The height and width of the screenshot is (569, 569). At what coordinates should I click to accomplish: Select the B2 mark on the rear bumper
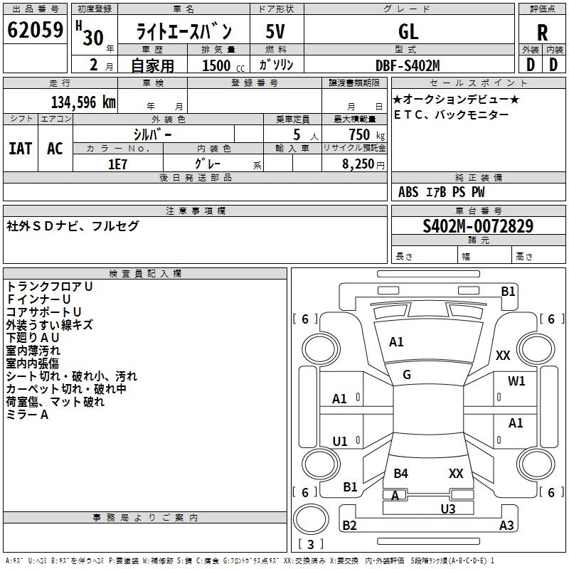[x=350, y=526]
